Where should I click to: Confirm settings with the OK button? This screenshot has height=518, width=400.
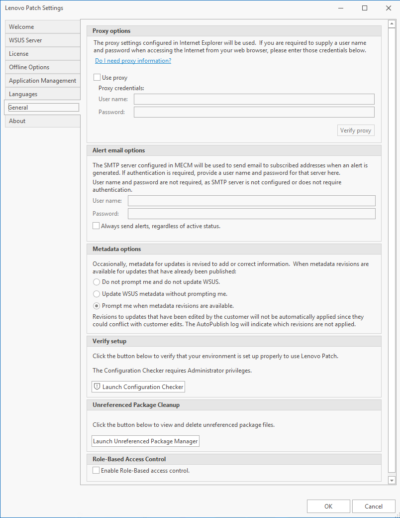coord(328,506)
